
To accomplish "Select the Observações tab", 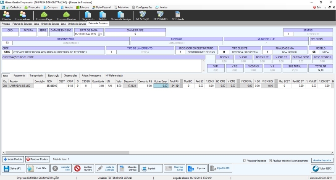I will [71, 76].
